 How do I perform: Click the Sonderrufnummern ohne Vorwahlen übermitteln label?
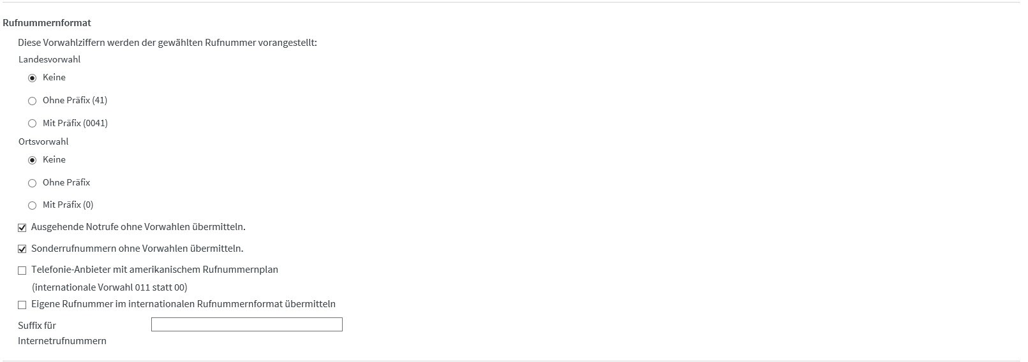[x=137, y=249]
